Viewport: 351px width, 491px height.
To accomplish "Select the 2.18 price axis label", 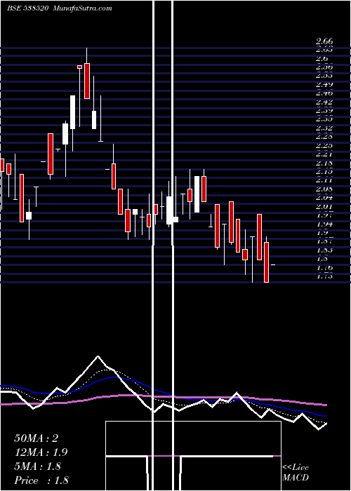I will (324, 163).
